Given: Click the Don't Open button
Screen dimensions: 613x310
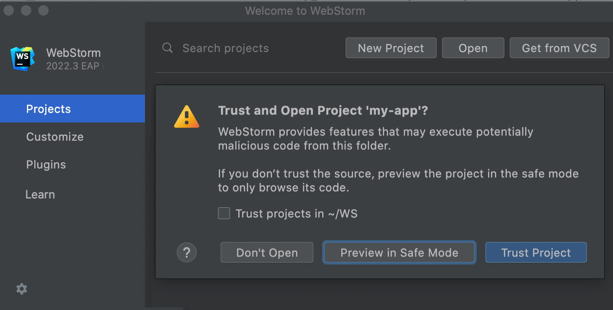Looking at the screenshot, I should pos(267,252).
